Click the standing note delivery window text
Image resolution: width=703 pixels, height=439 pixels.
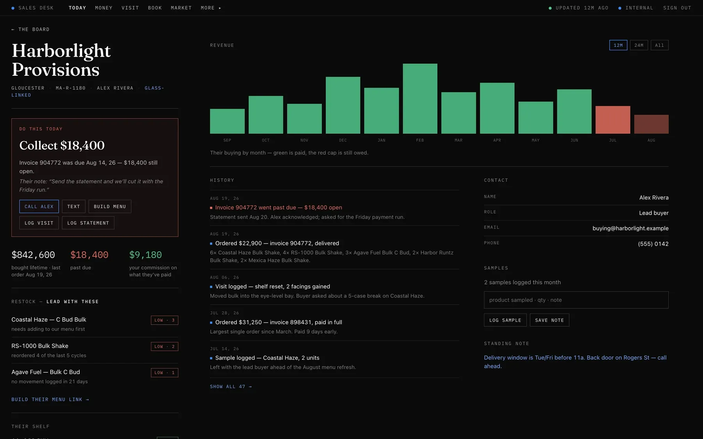click(575, 362)
